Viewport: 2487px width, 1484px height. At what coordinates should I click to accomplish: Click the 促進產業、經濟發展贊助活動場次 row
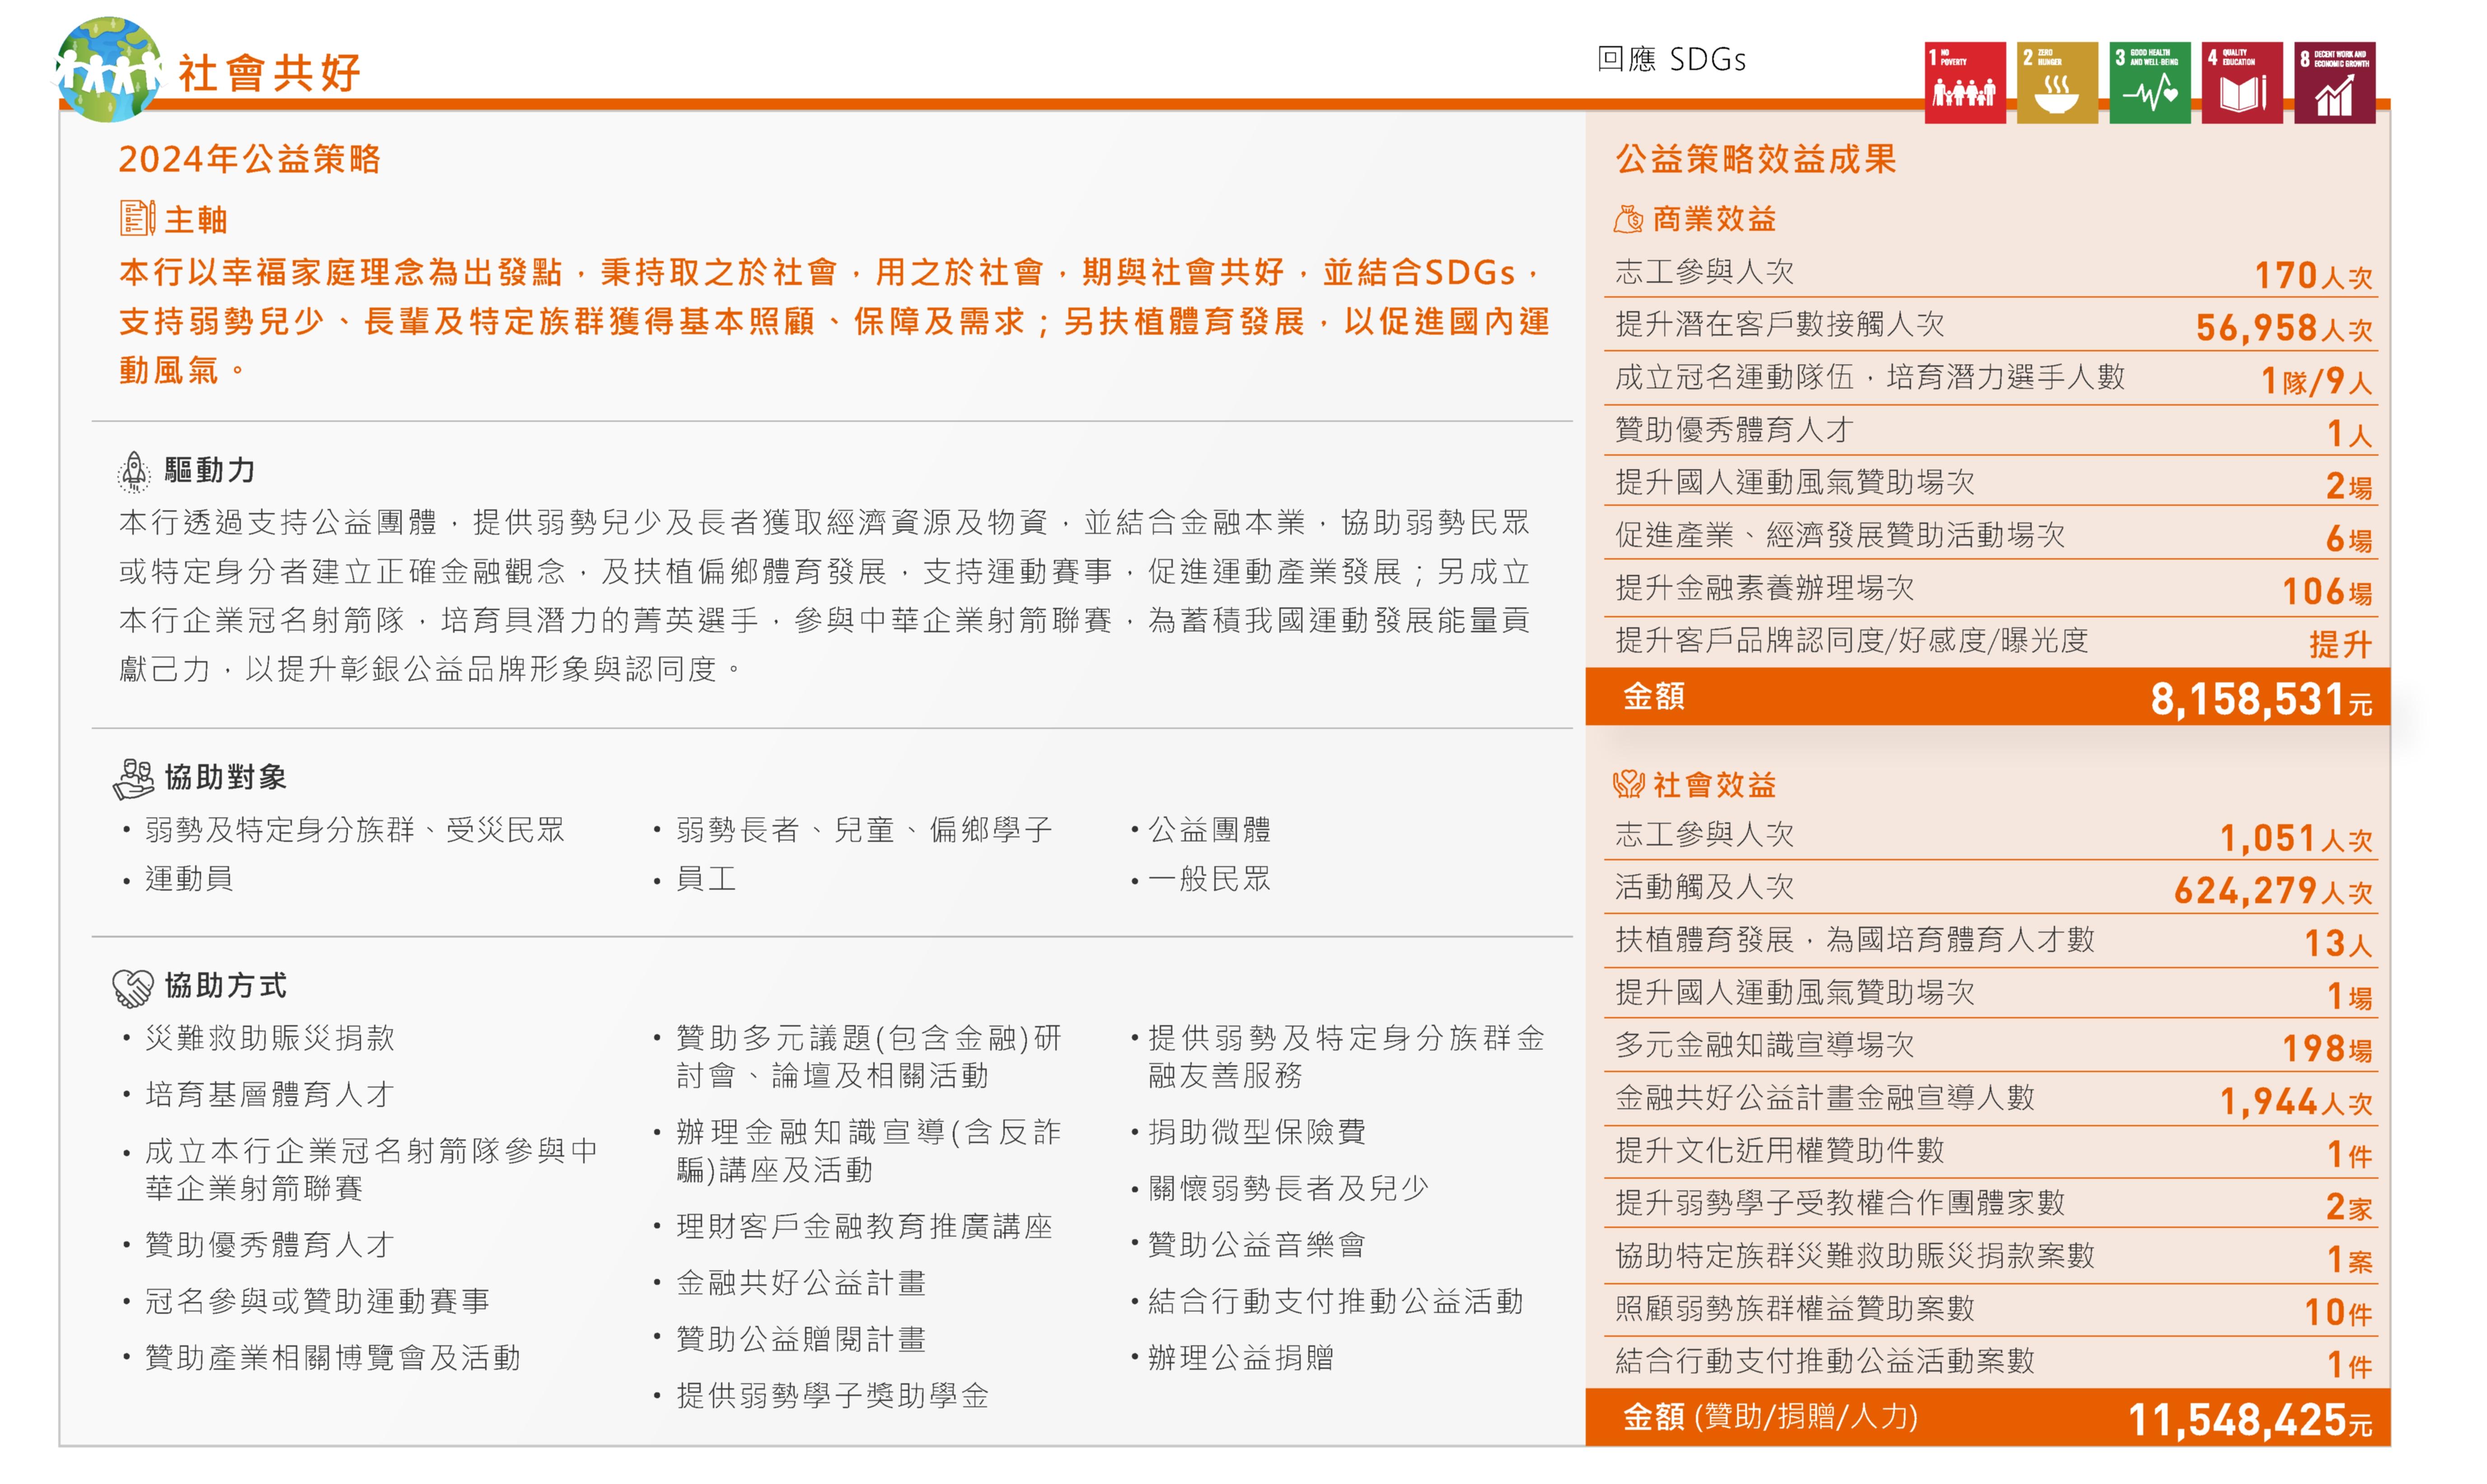(x=1991, y=535)
